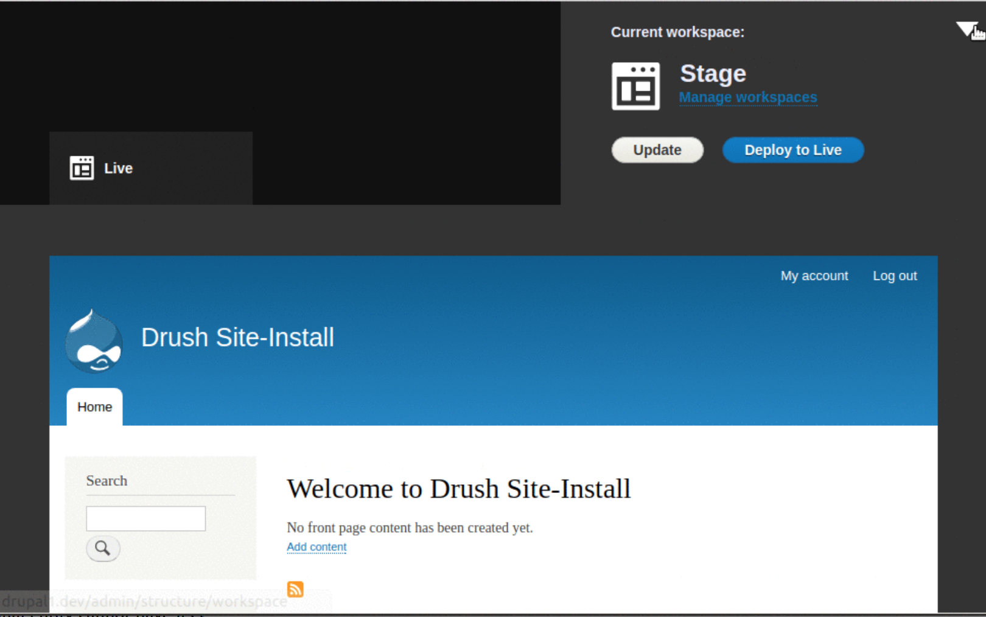Click the Stage workspace name
Image resolution: width=986 pixels, height=617 pixels.
click(x=713, y=74)
